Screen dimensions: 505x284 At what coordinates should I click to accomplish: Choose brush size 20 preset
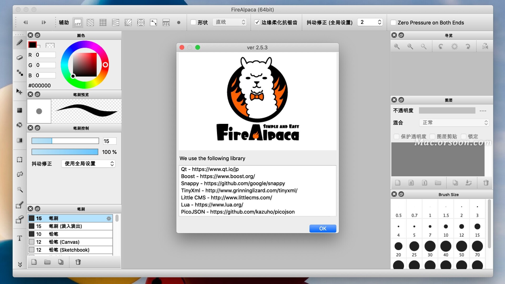(x=398, y=248)
